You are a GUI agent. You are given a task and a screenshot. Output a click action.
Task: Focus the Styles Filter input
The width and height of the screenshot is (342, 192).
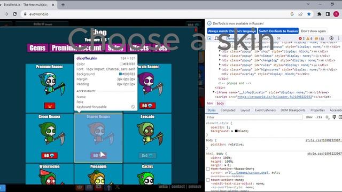(254, 117)
